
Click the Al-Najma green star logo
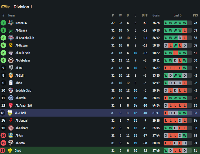coord(11,31)
